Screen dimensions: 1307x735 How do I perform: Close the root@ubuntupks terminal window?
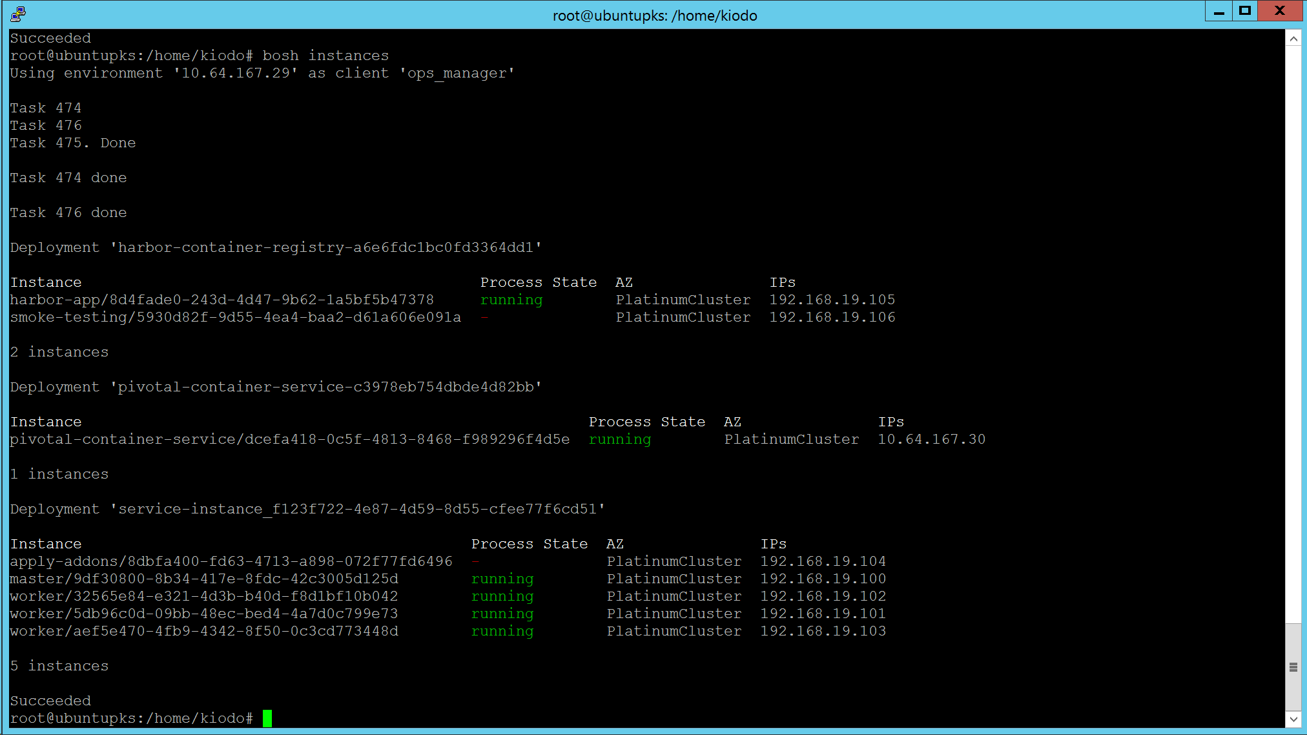1280,12
